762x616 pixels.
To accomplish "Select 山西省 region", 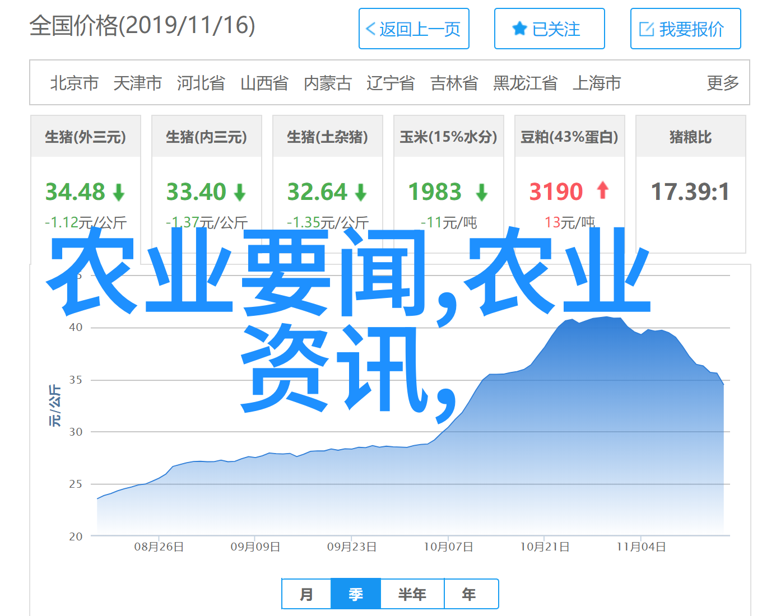I will pyautogui.click(x=264, y=83).
